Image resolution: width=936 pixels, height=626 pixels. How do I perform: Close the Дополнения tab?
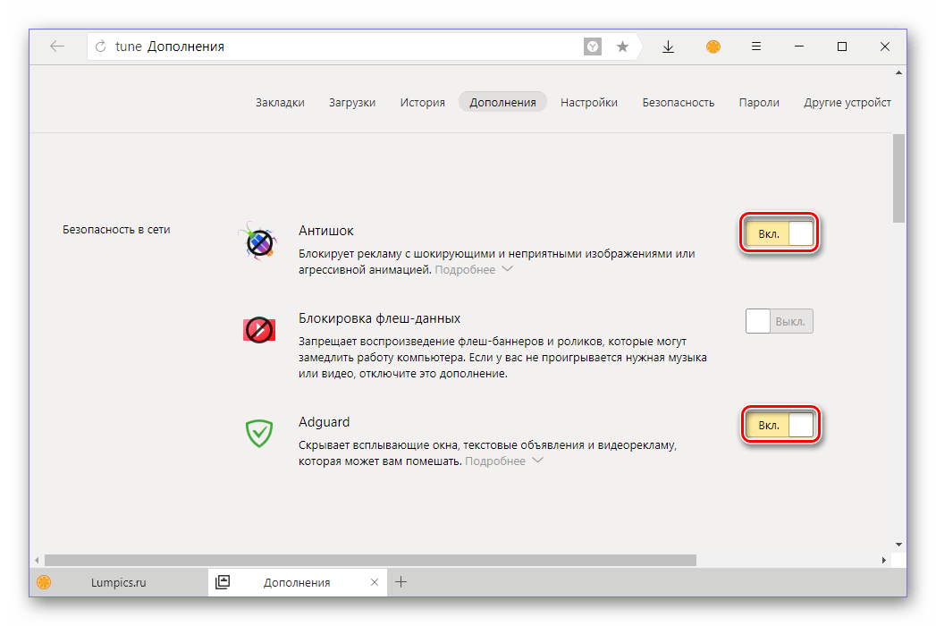pos(375,582)
